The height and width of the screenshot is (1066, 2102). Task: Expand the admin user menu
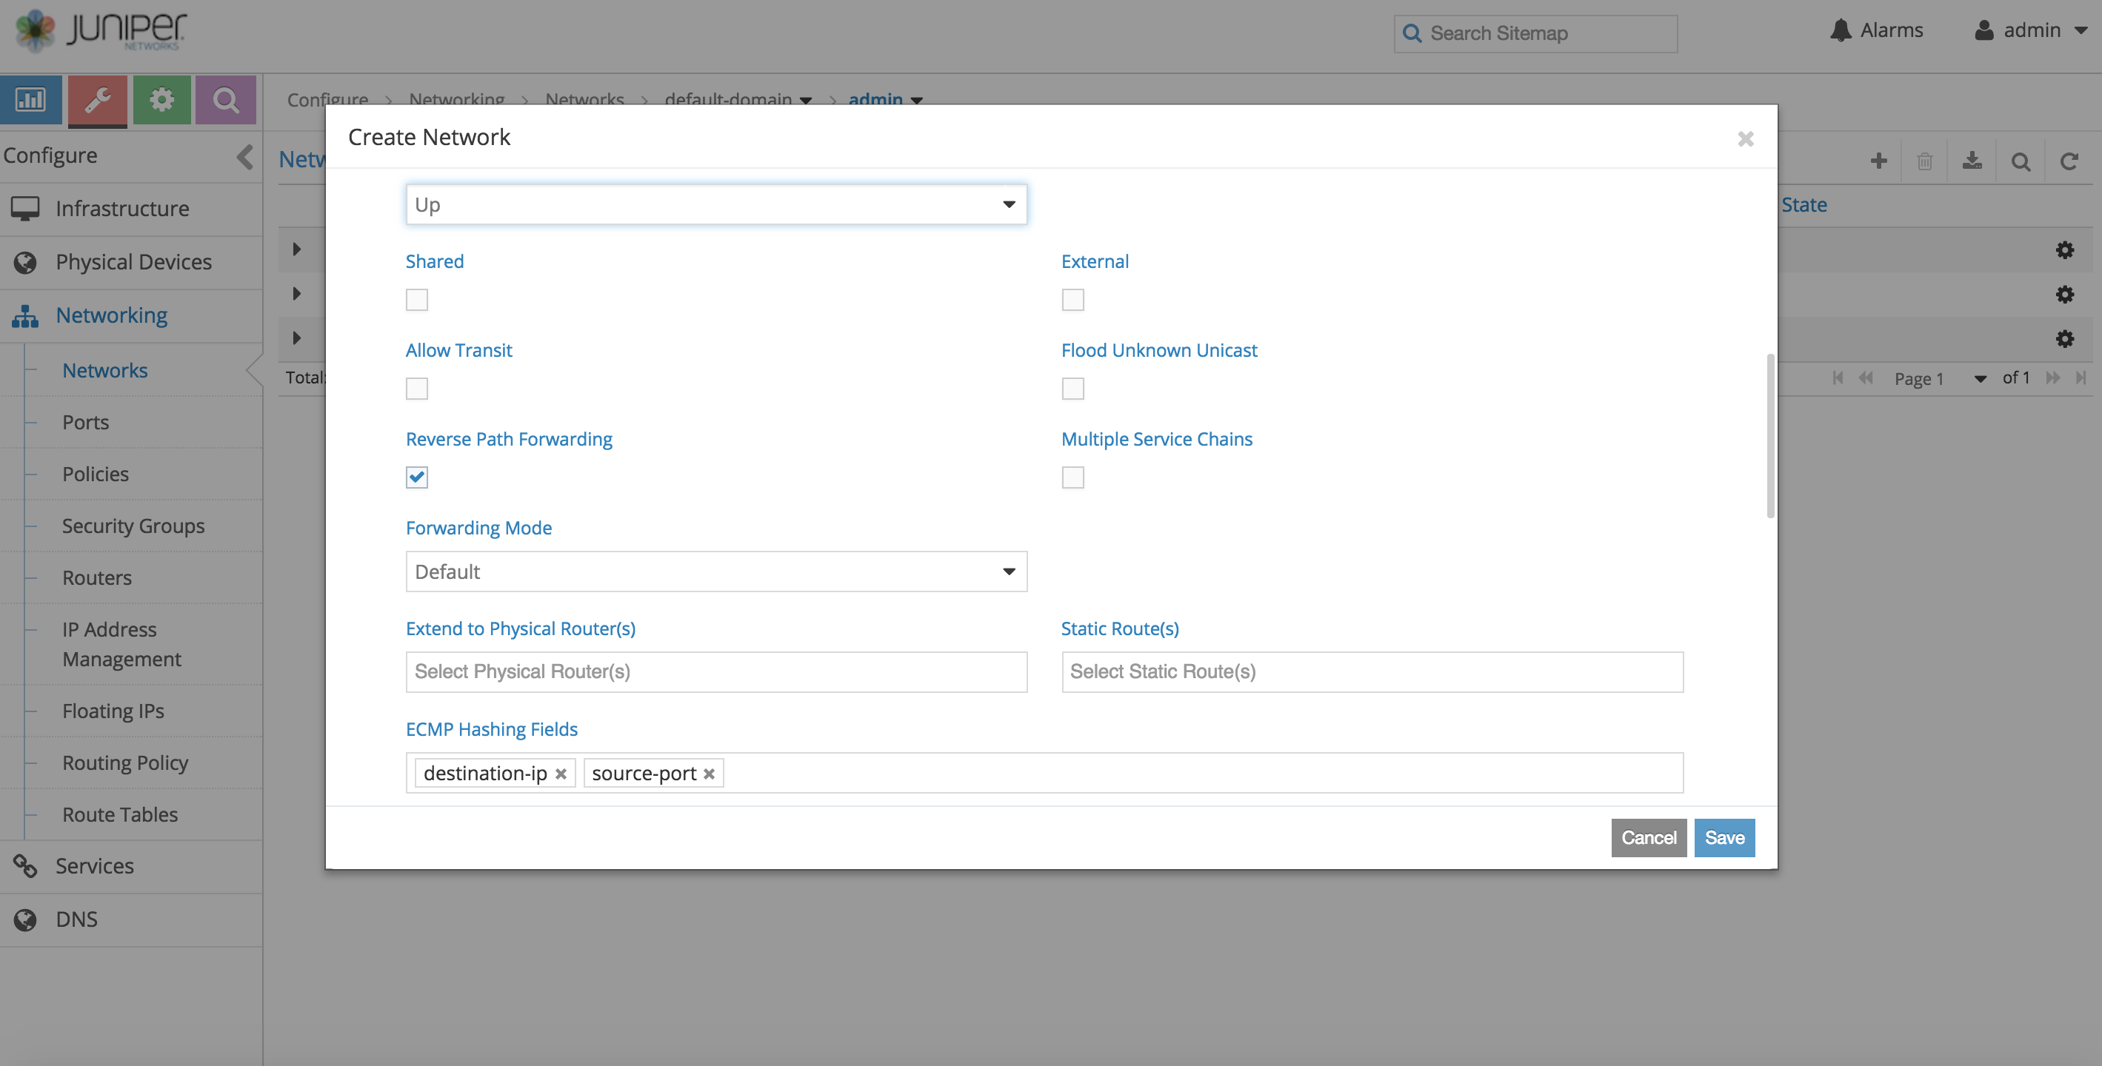point(2031,30)
